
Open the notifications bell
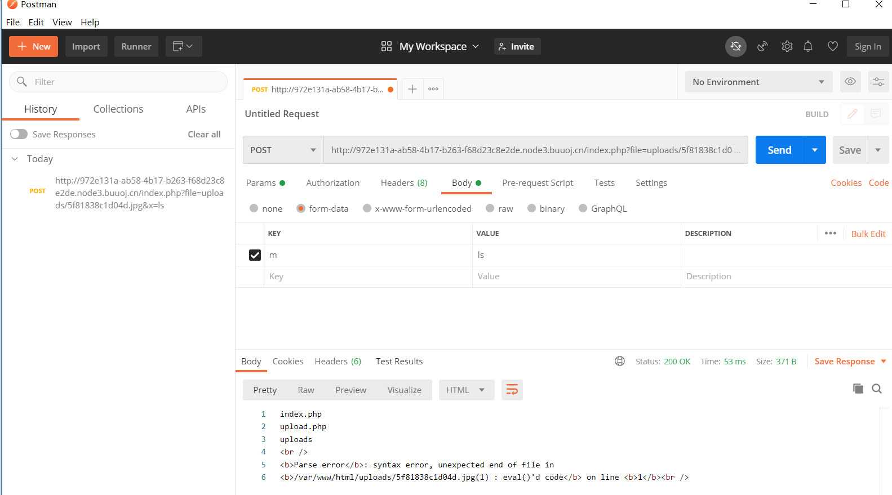coord(808,46)
